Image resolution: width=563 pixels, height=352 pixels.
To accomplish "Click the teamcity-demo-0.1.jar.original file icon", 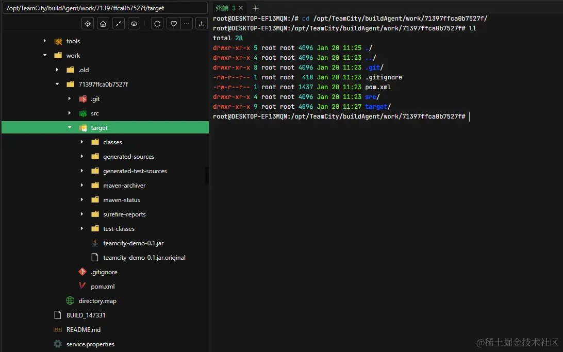I will [x=95, y=257].
